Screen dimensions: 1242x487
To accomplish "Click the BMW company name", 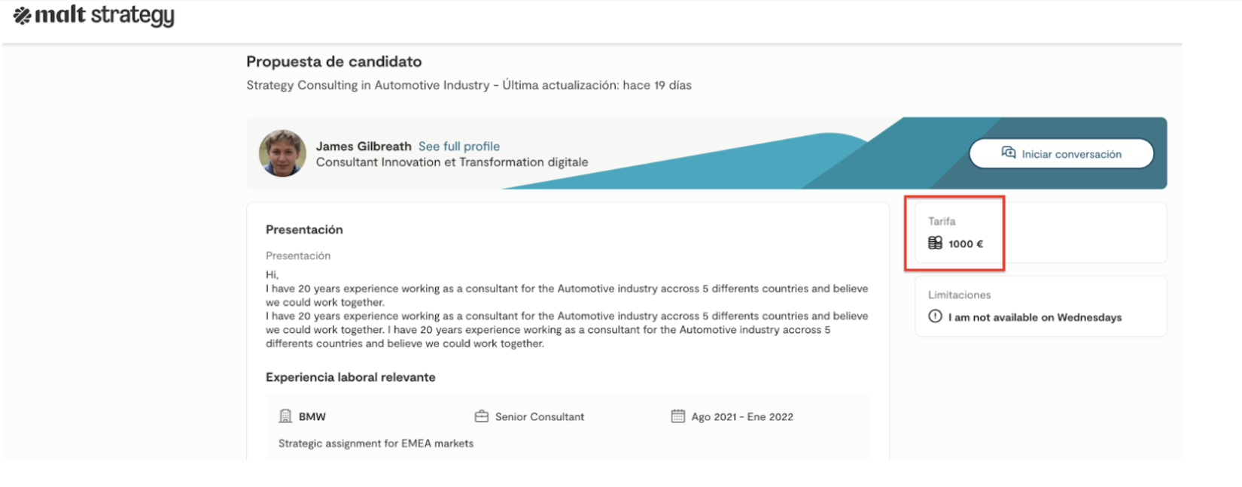I will [312, 417].
